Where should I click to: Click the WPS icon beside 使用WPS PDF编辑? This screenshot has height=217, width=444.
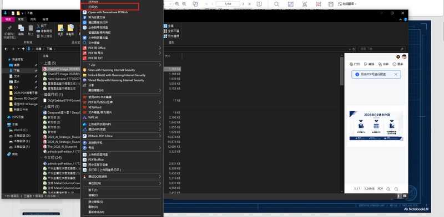tap(84, 97)
